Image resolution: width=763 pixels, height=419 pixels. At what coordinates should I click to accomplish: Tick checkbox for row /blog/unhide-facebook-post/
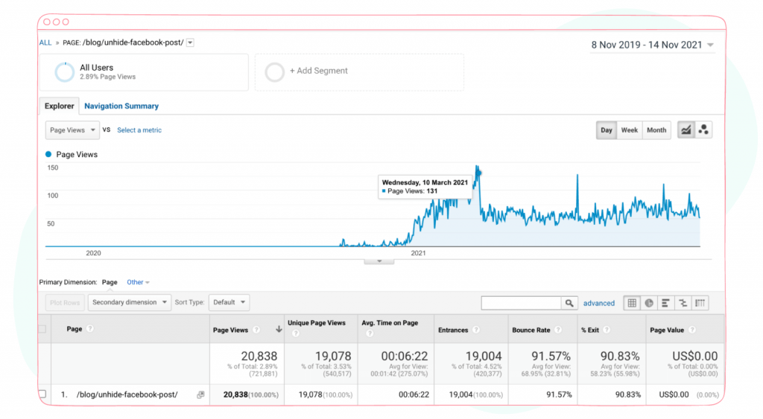click(x=42, y=394)
